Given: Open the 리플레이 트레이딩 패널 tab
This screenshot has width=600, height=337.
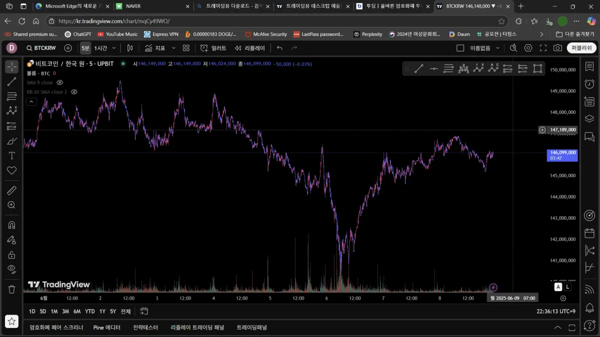Looking at the screenshot, I should (197, 328).
